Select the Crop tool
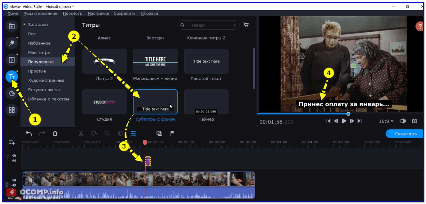 tap(107, 133)
